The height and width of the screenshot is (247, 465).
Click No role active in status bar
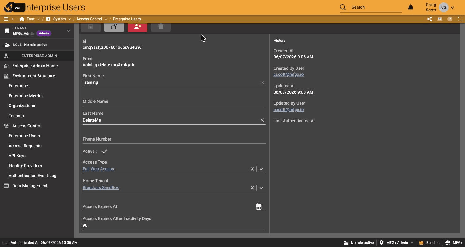pos(359,243)
